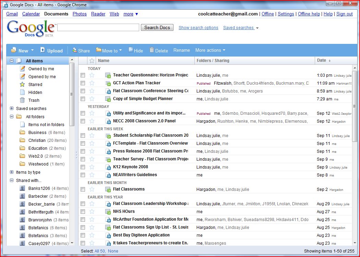Expand the Items by type node
The image size is (360, 257).
(11, 172)
